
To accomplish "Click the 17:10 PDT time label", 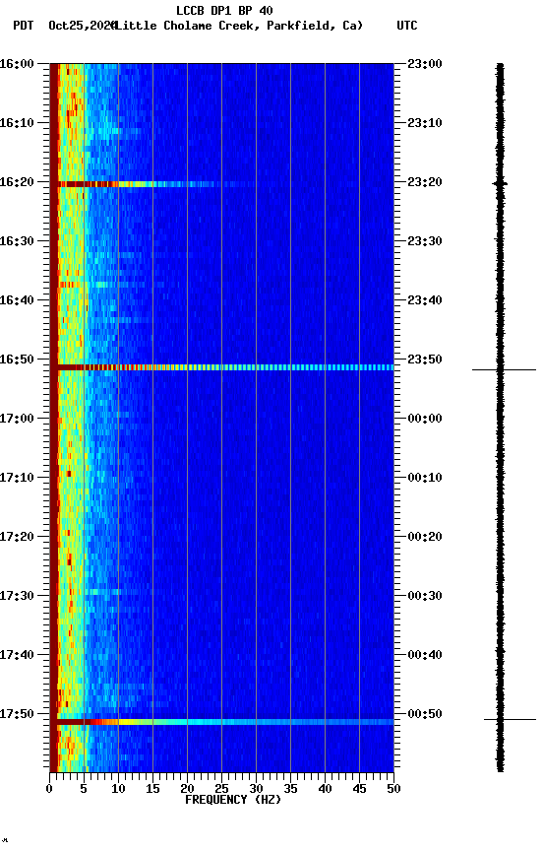I will pyautogui.click(x=17, y=478).
